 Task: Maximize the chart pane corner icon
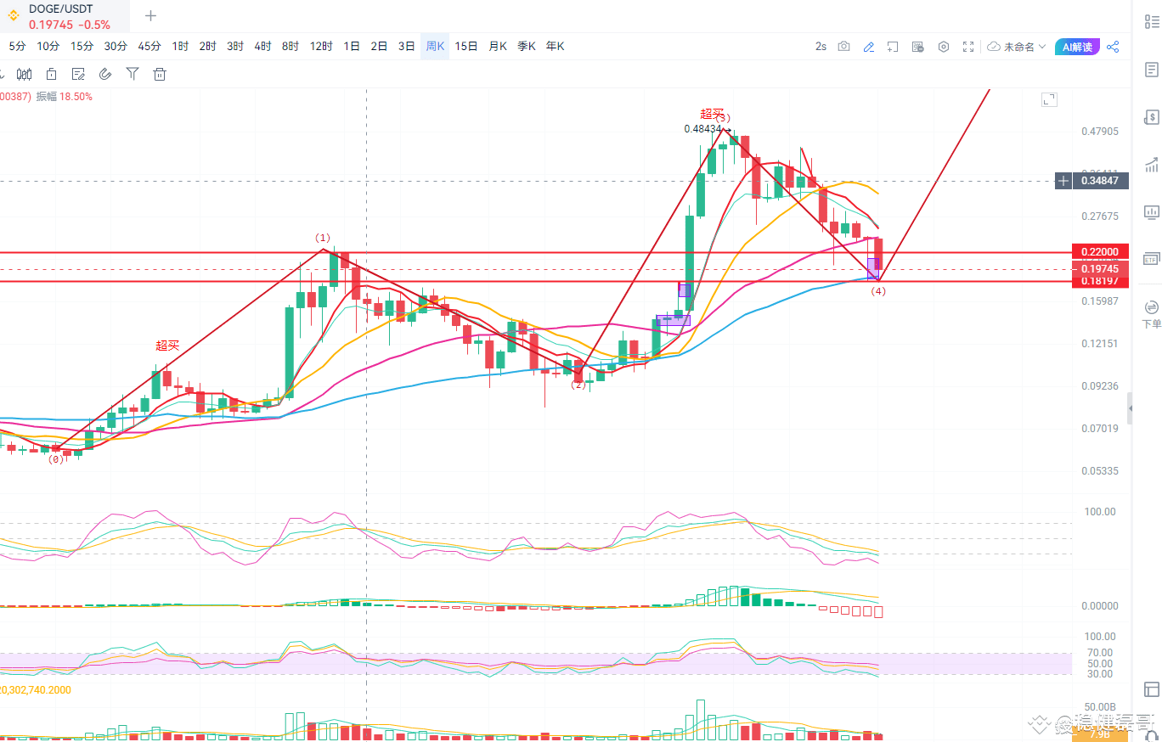1050,100
